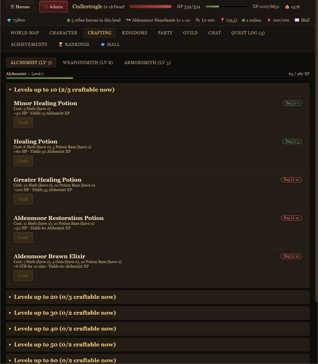Click 'Cost: 3 Herb (have 2)' text

(32, 109)
